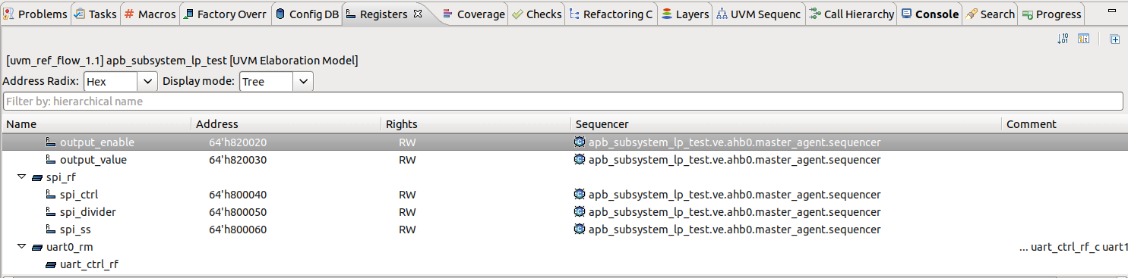Click the output_enable register icon
1128x278 pixels.
point(51,142)
